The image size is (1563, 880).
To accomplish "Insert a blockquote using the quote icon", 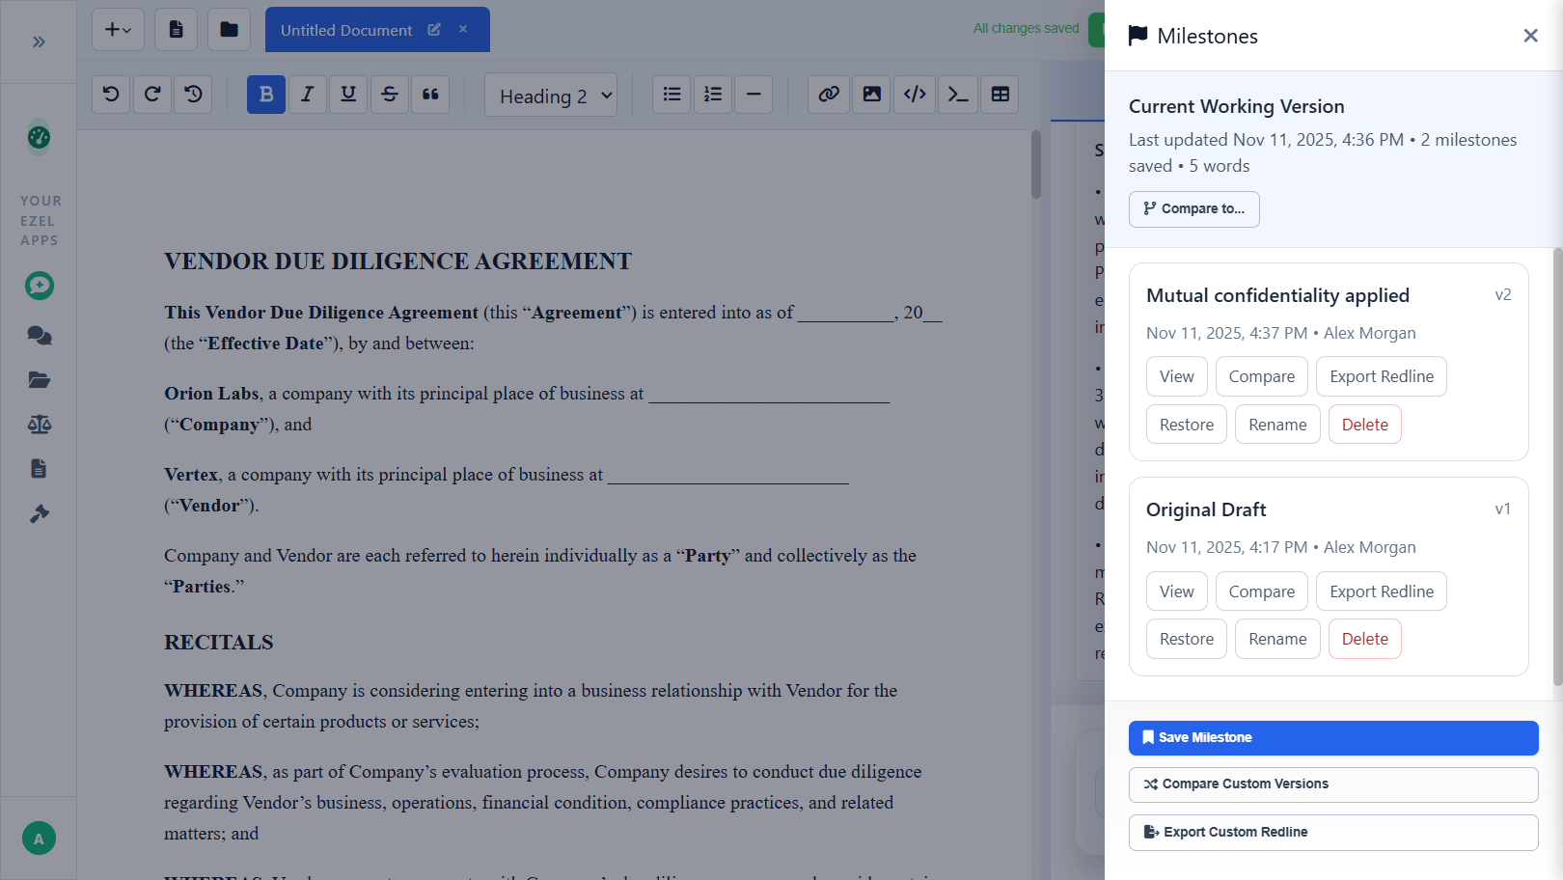I will [x=430, y=95].
